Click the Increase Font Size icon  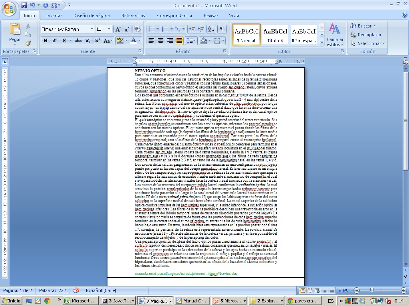(118, 29)
